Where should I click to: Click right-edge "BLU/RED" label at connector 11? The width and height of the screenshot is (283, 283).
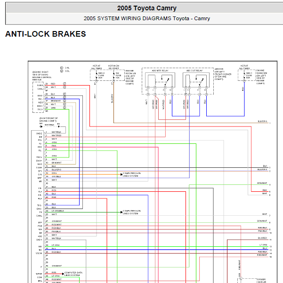point(262,238)
